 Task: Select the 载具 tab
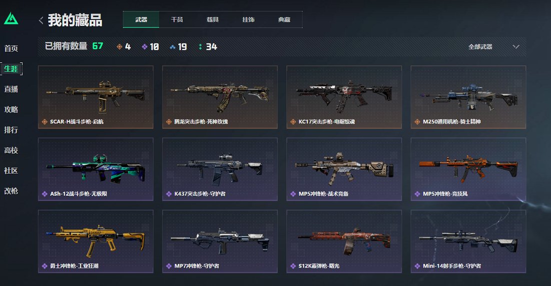click(213, 19)
